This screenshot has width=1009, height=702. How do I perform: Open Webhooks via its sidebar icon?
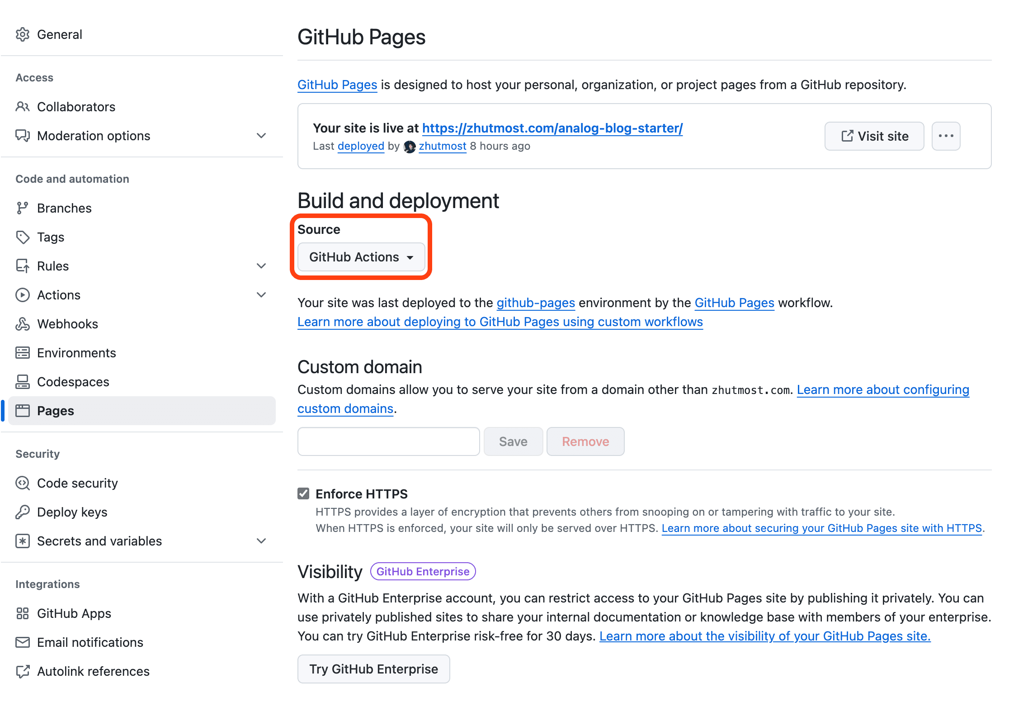coord(23,324)
